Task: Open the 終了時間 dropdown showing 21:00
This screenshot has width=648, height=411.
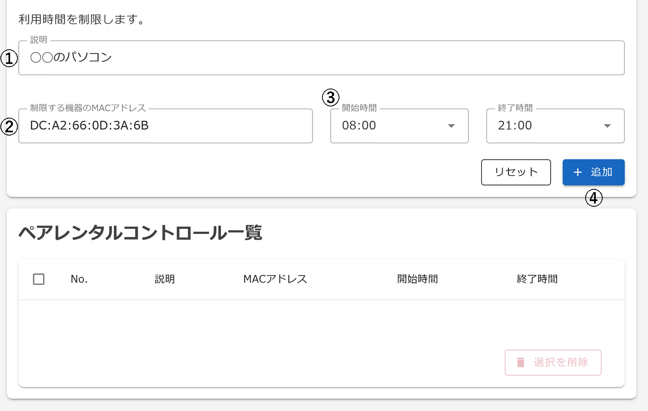Action: click(x=545, y=126)
